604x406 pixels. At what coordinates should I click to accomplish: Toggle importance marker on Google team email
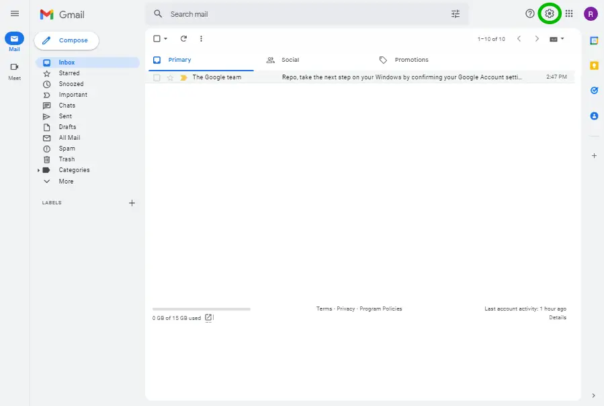(183, 77)
